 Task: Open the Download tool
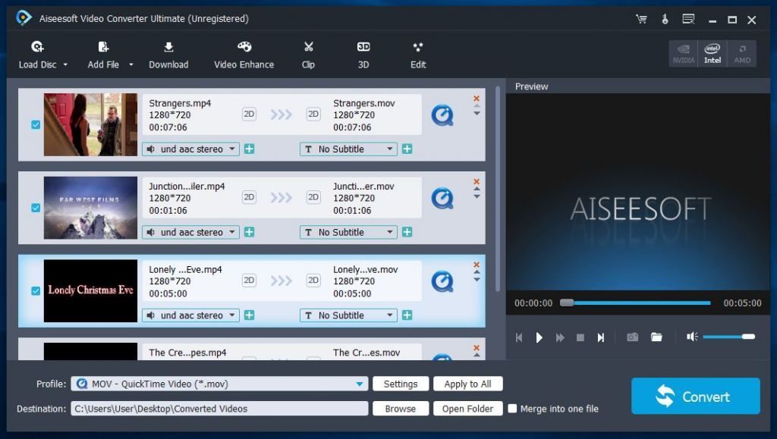tap(168, 55)
